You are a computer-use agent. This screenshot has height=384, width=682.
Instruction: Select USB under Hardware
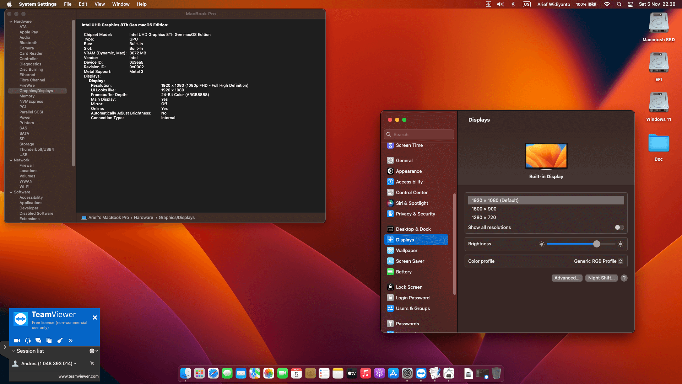coord(23,155)
